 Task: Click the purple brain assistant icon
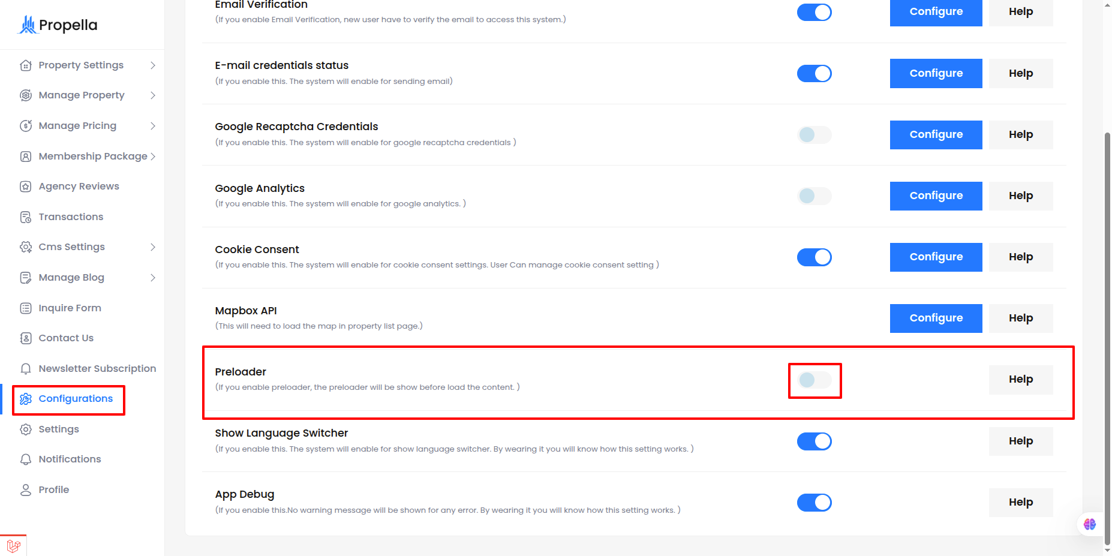(x=1090, y=524)
